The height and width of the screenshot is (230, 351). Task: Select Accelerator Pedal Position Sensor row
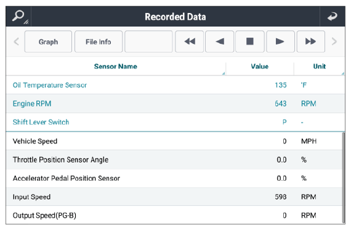[174, 178]
